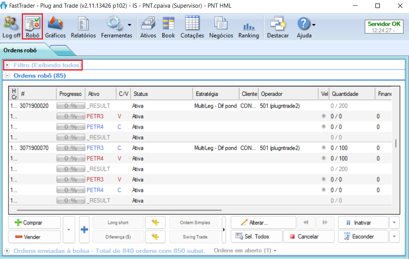Click the Vender button
409x259 pixels.
click(34, 237)
